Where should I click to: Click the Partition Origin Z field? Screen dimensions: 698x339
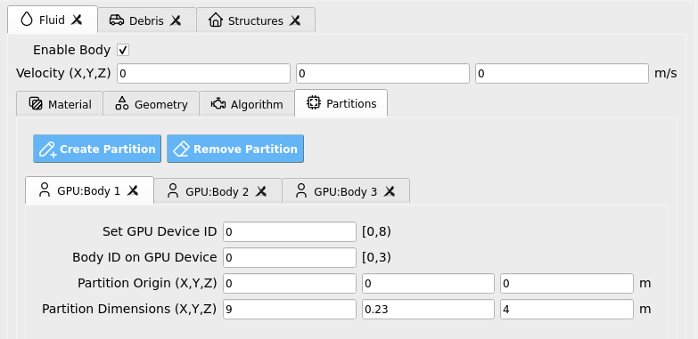tap(567, 284)
